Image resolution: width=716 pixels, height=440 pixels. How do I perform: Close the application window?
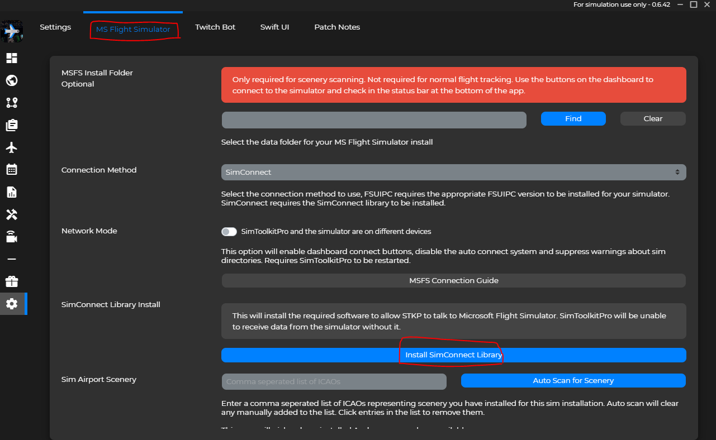coord(708,4)
